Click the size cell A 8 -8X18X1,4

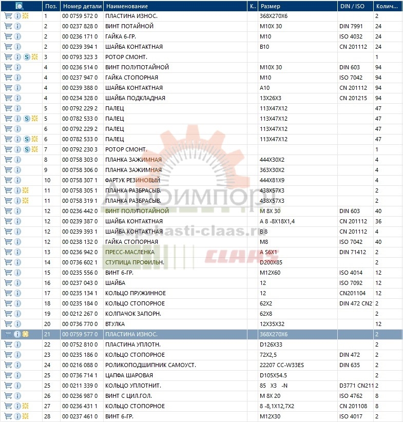(x=277, y=221)
